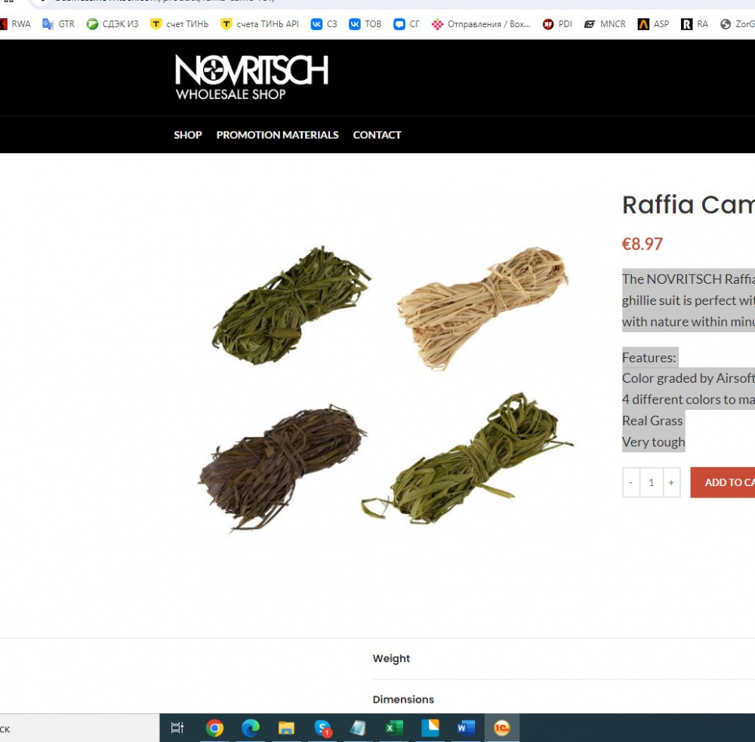Launch Microsoft Edge from the taskbar
The height and width of the screenshot is (742, 755).
click(251, 728)
